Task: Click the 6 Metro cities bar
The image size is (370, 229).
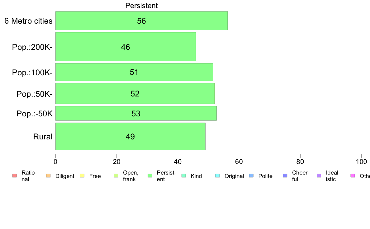Action: [x=142, y=21]
